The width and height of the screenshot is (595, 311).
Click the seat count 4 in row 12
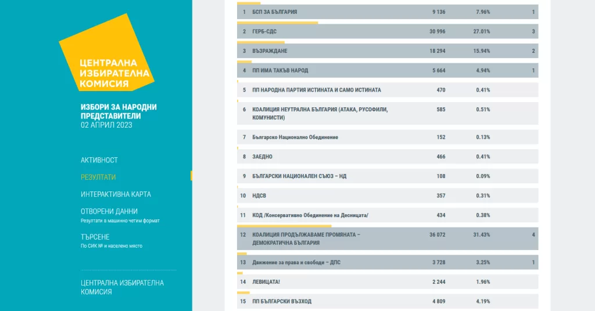[x=533, y=235]
